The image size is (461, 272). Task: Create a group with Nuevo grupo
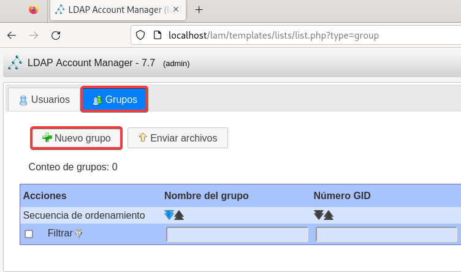coord(77,138)
